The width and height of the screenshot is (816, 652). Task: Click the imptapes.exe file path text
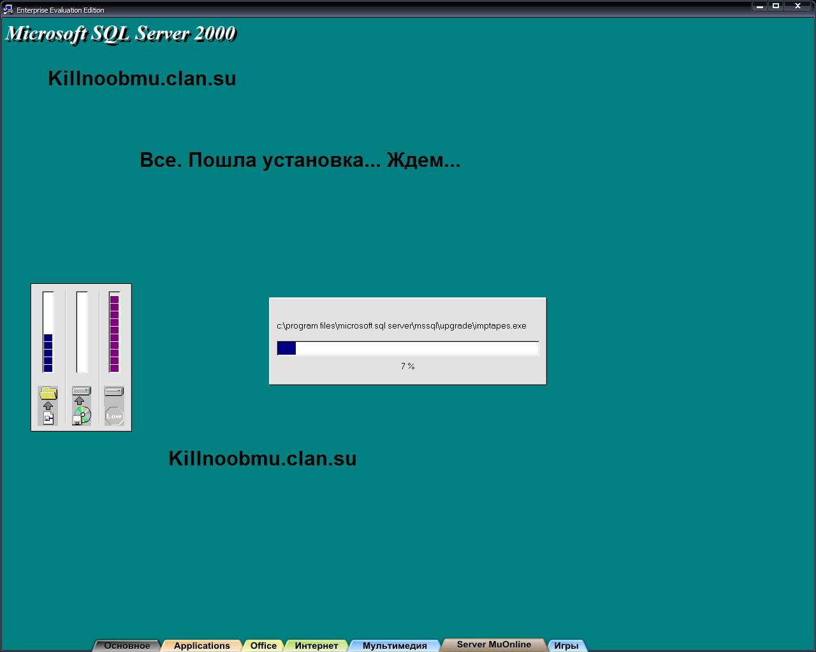coord(402,325)
